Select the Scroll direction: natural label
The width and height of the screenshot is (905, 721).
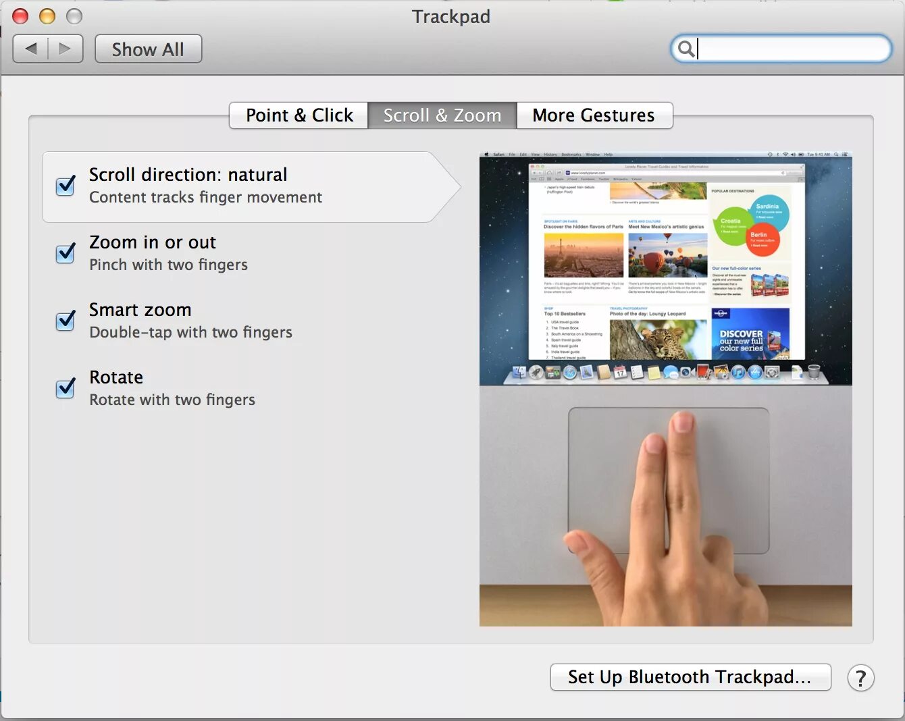pyautogui.click(x=188, y=175)
